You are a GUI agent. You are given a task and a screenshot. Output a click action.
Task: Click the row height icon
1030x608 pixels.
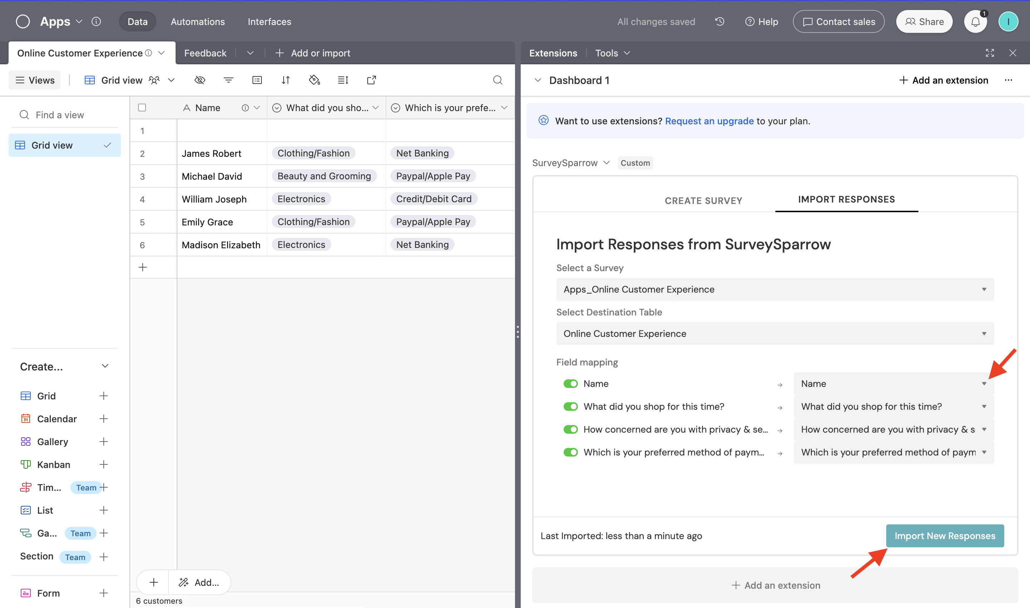(x=343, y=80)
